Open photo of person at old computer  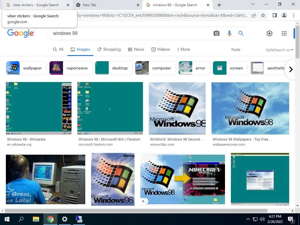coord(45,179)
